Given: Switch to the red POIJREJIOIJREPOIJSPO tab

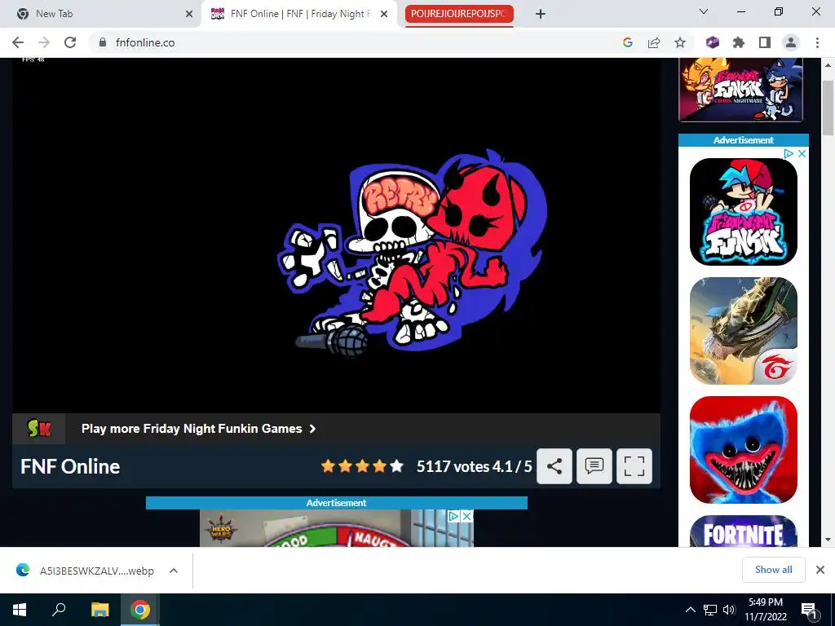Looking at the screenshot, I should click(459, 14).
